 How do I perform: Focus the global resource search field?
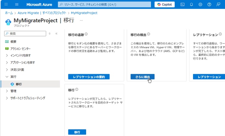pos(105,4)
